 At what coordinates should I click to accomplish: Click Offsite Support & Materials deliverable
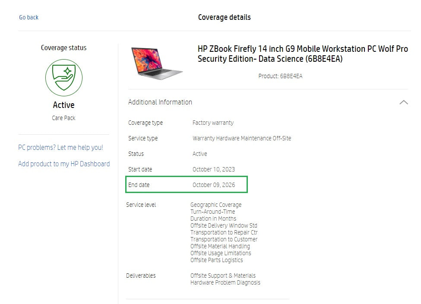[x=223, y=275]
